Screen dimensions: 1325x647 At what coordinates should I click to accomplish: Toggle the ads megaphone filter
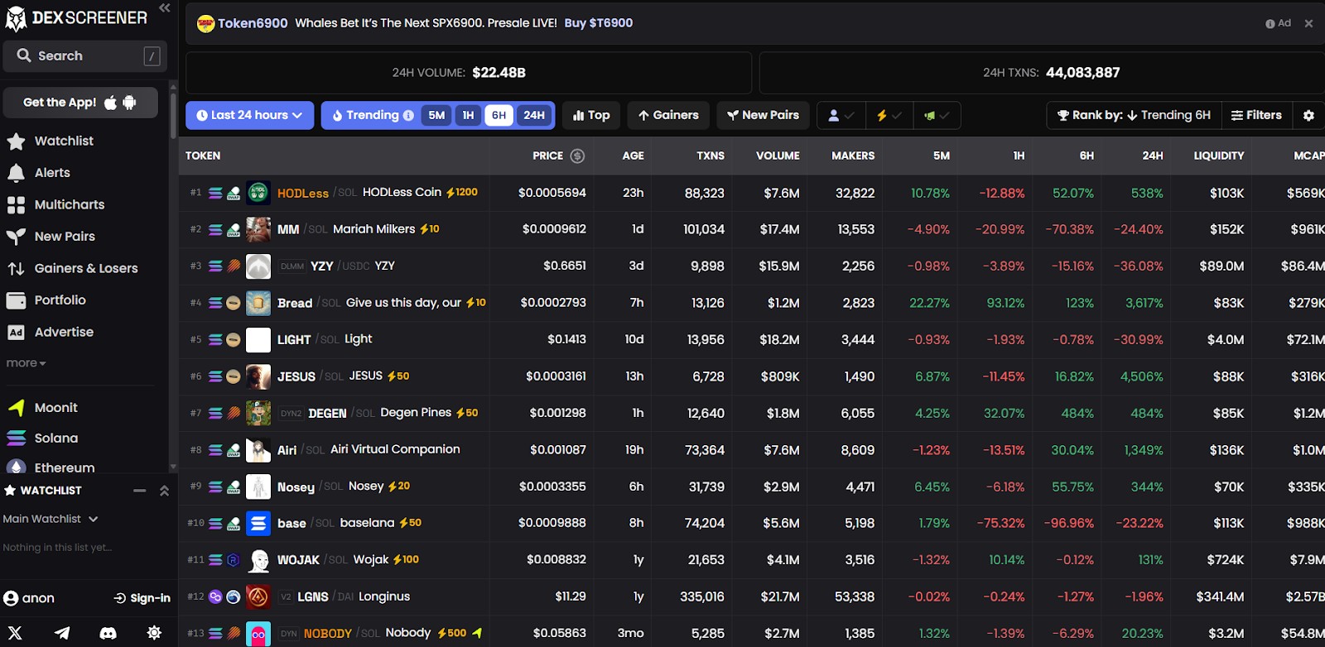tap(937, 116)
